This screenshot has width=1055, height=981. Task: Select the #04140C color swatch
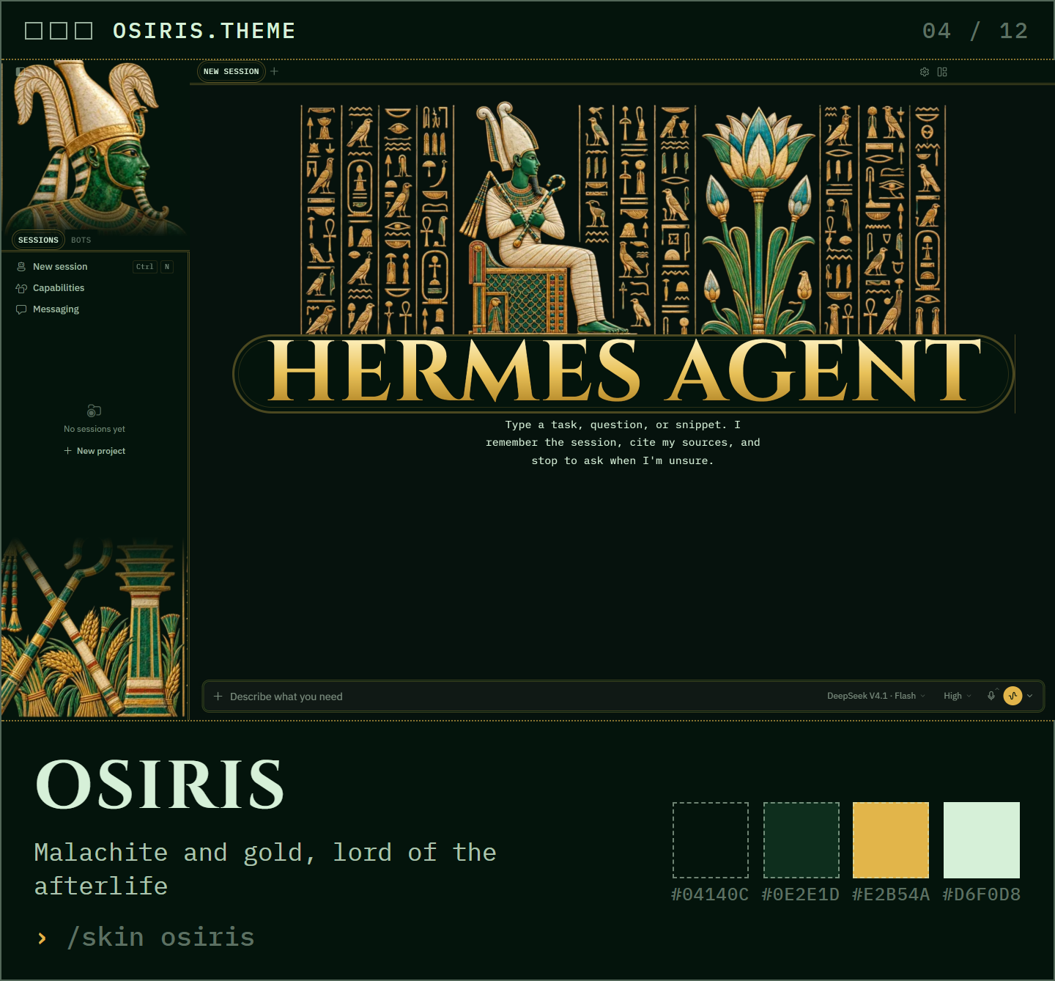click(711, 840)
